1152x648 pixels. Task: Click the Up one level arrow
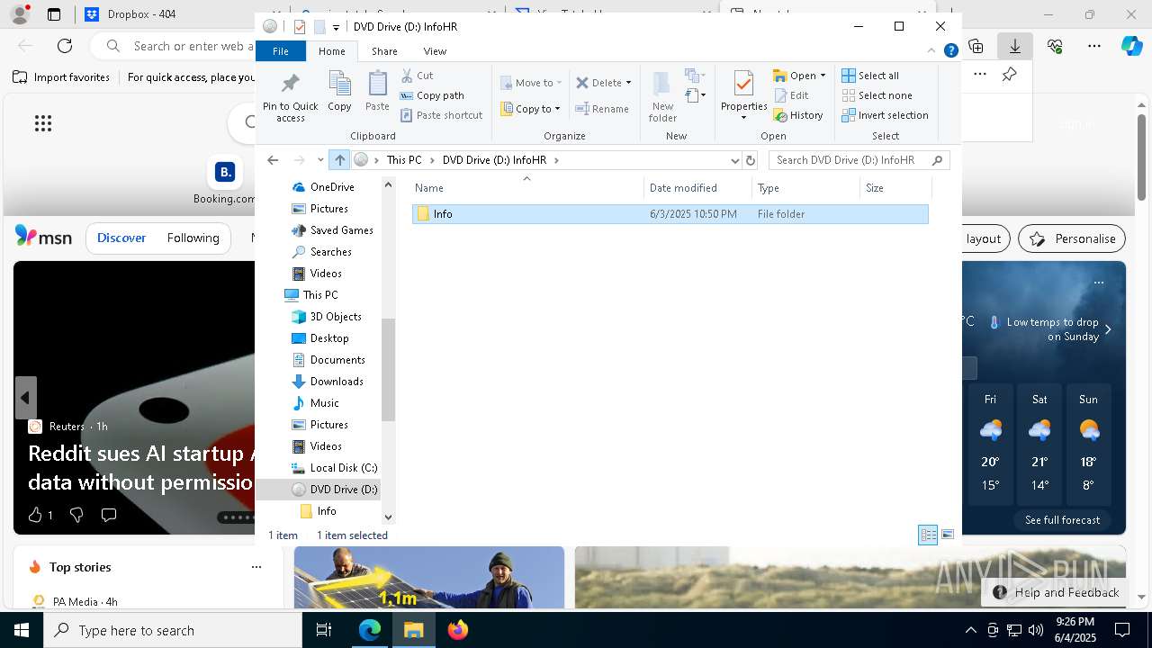pos(339,160)
